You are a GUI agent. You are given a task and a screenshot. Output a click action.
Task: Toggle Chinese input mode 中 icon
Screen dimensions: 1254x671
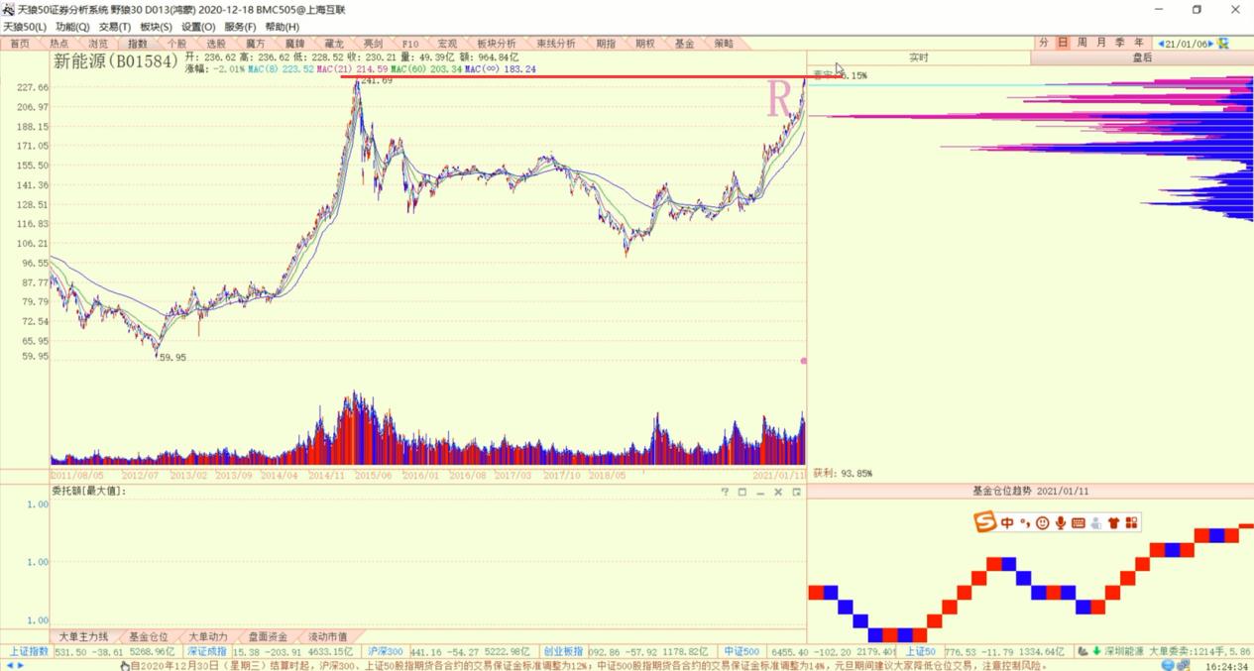1007,522
